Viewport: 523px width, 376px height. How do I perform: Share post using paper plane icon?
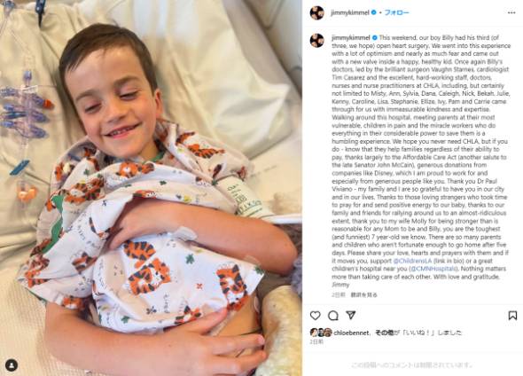coord(350,315)
